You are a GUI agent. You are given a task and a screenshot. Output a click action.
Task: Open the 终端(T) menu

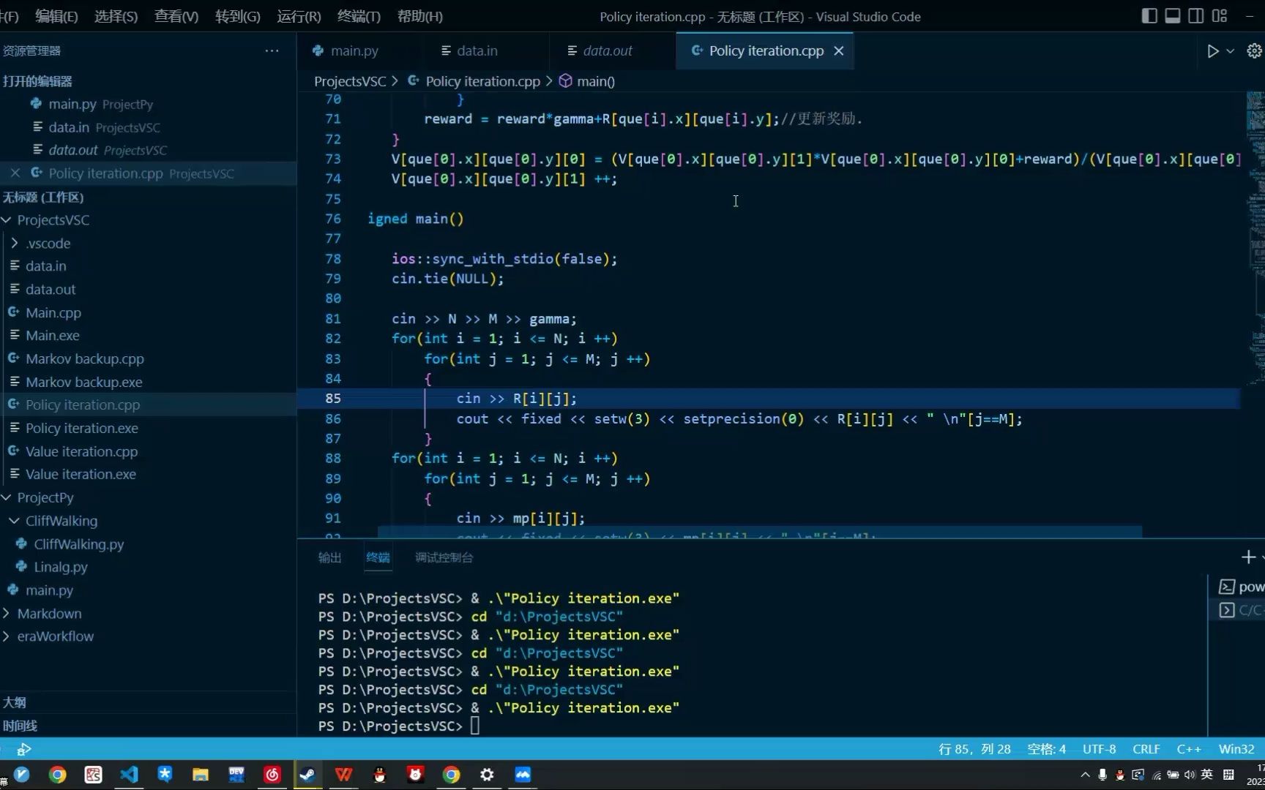359,16
